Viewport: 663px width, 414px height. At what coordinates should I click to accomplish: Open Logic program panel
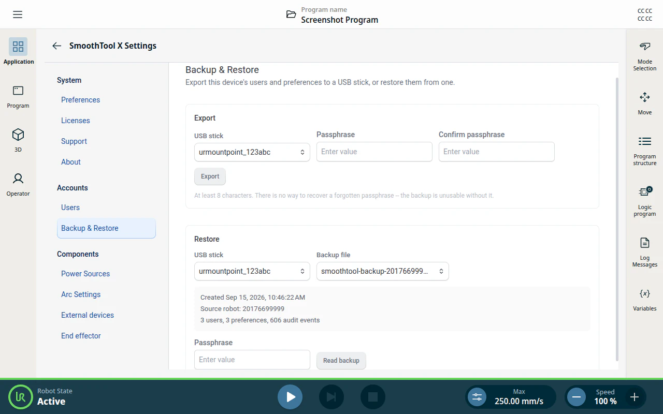pos(645,202)
